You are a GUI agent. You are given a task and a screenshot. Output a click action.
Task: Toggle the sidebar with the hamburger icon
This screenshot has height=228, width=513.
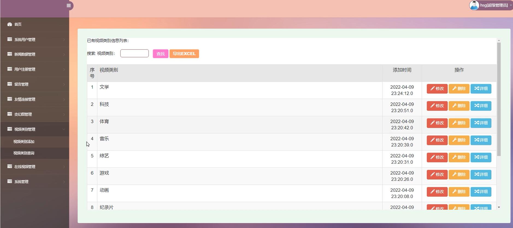click(x=69, y=5)
